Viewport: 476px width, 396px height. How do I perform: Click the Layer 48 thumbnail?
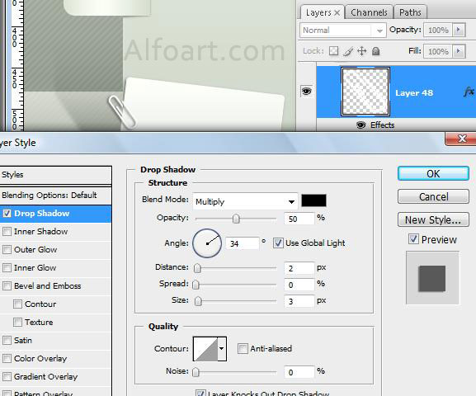pyautogui.click(x=365, y=92)
